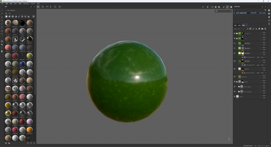271x147 pixels.
Task: Add a fill layer with the bucket icon
Action: (x=256, y=29)
